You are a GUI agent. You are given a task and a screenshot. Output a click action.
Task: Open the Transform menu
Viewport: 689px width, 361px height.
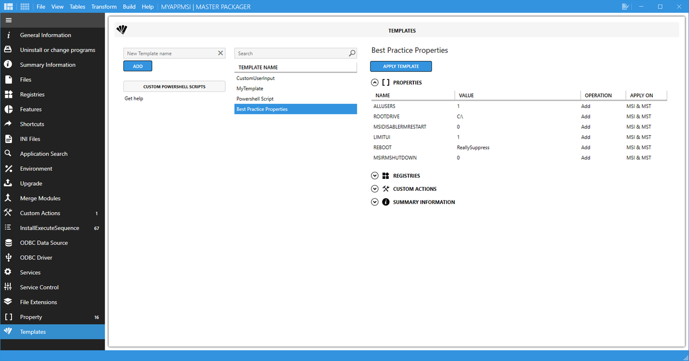[103, 6]
